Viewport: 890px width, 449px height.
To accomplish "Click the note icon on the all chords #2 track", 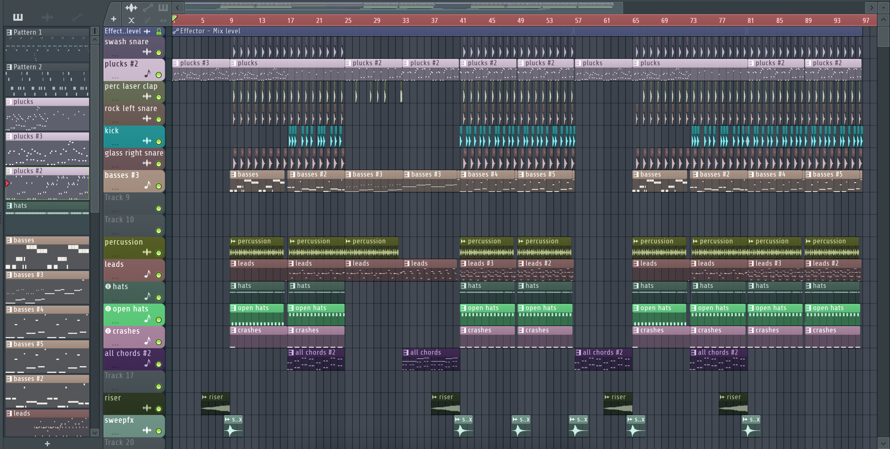I will [147, 363].
